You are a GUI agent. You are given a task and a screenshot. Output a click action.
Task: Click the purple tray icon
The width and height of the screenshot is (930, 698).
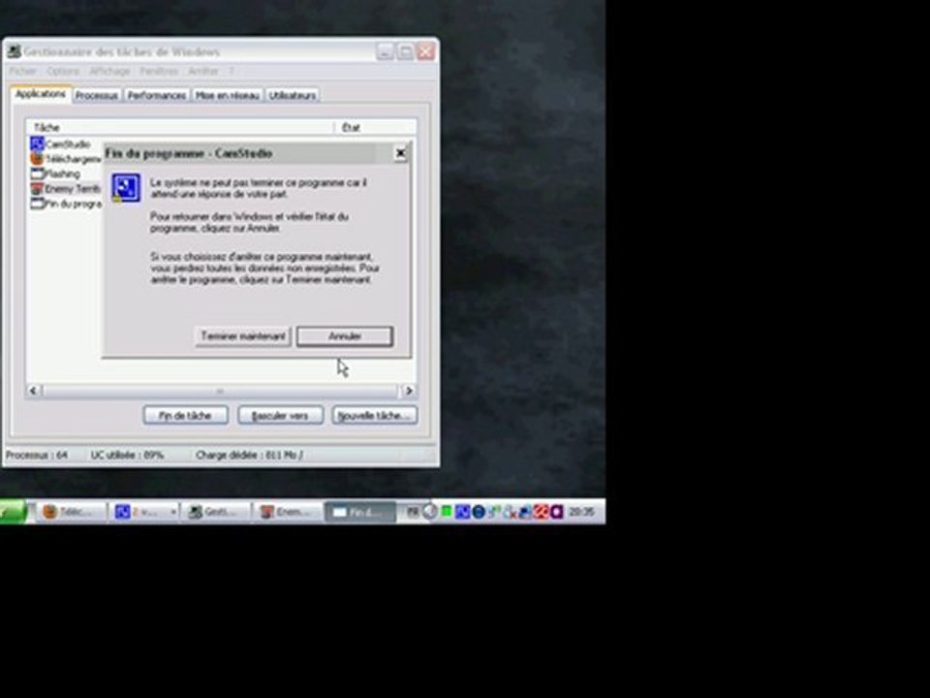[557, 512]
